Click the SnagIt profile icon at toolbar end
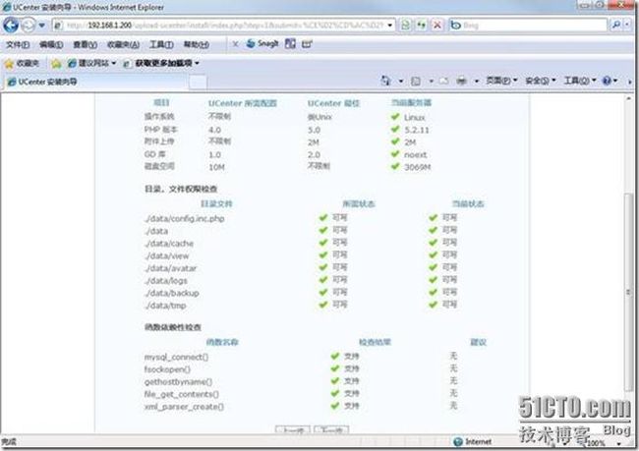Screen dimensions: 639x451 click(307, 43)
